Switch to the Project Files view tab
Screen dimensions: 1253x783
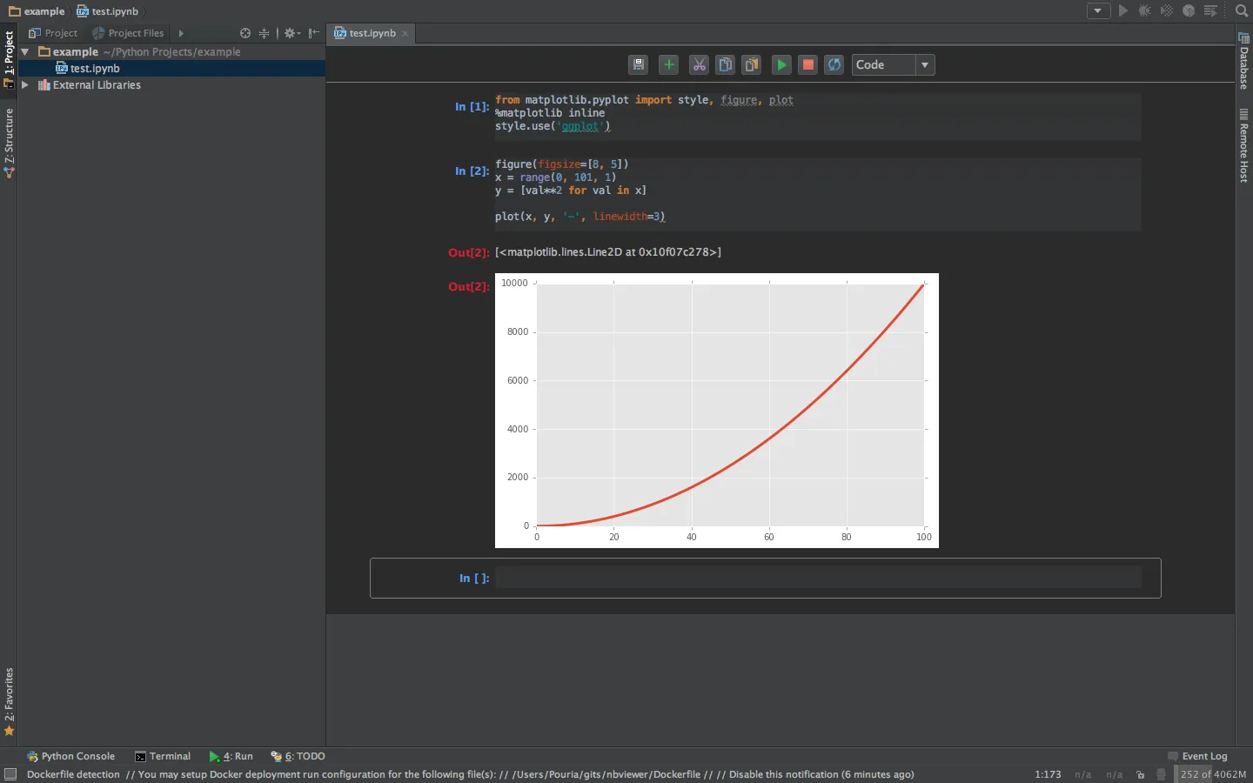tap(128, 33)
